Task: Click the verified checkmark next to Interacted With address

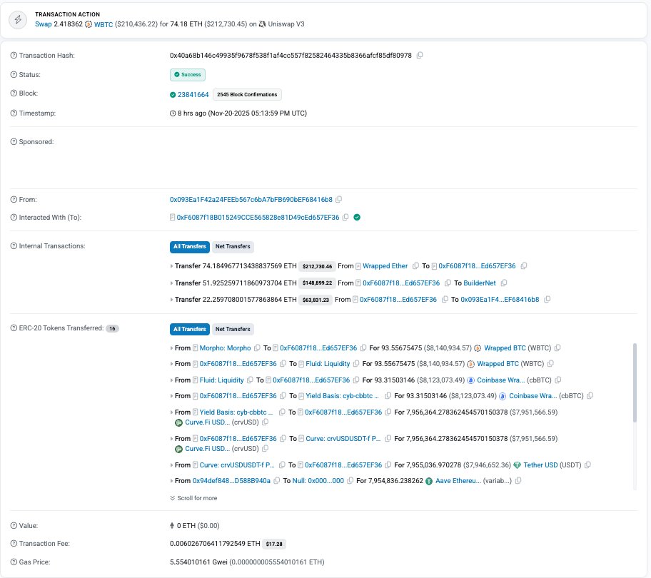Action: point(358,218)
